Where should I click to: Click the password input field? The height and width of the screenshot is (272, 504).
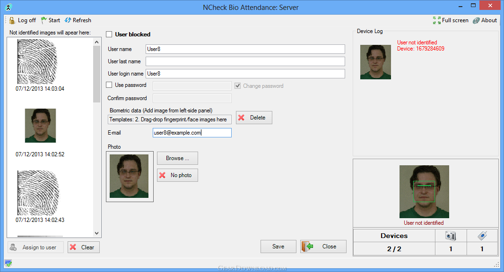pos(192,86)
